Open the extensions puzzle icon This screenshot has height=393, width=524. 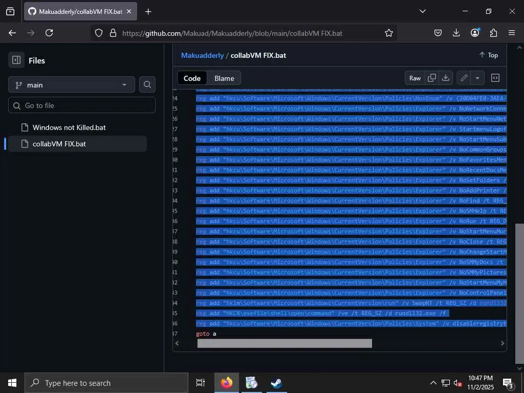tap(493, 33)
